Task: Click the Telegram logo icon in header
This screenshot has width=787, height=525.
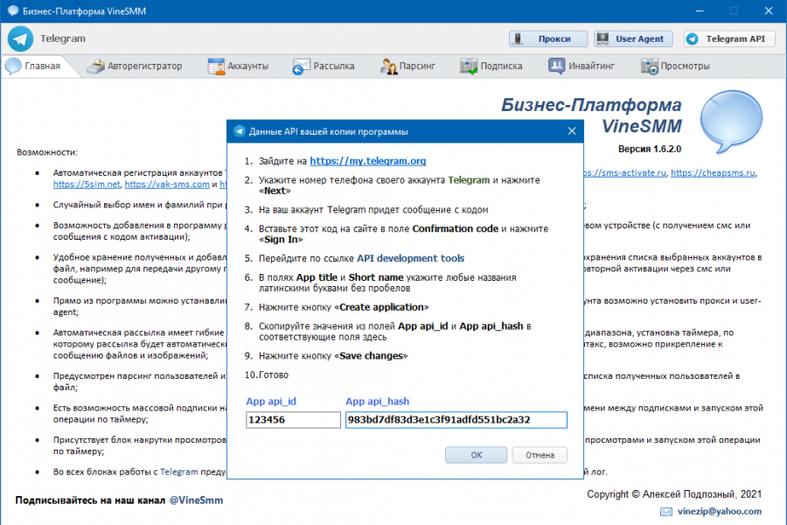Action: click(21, 38)
